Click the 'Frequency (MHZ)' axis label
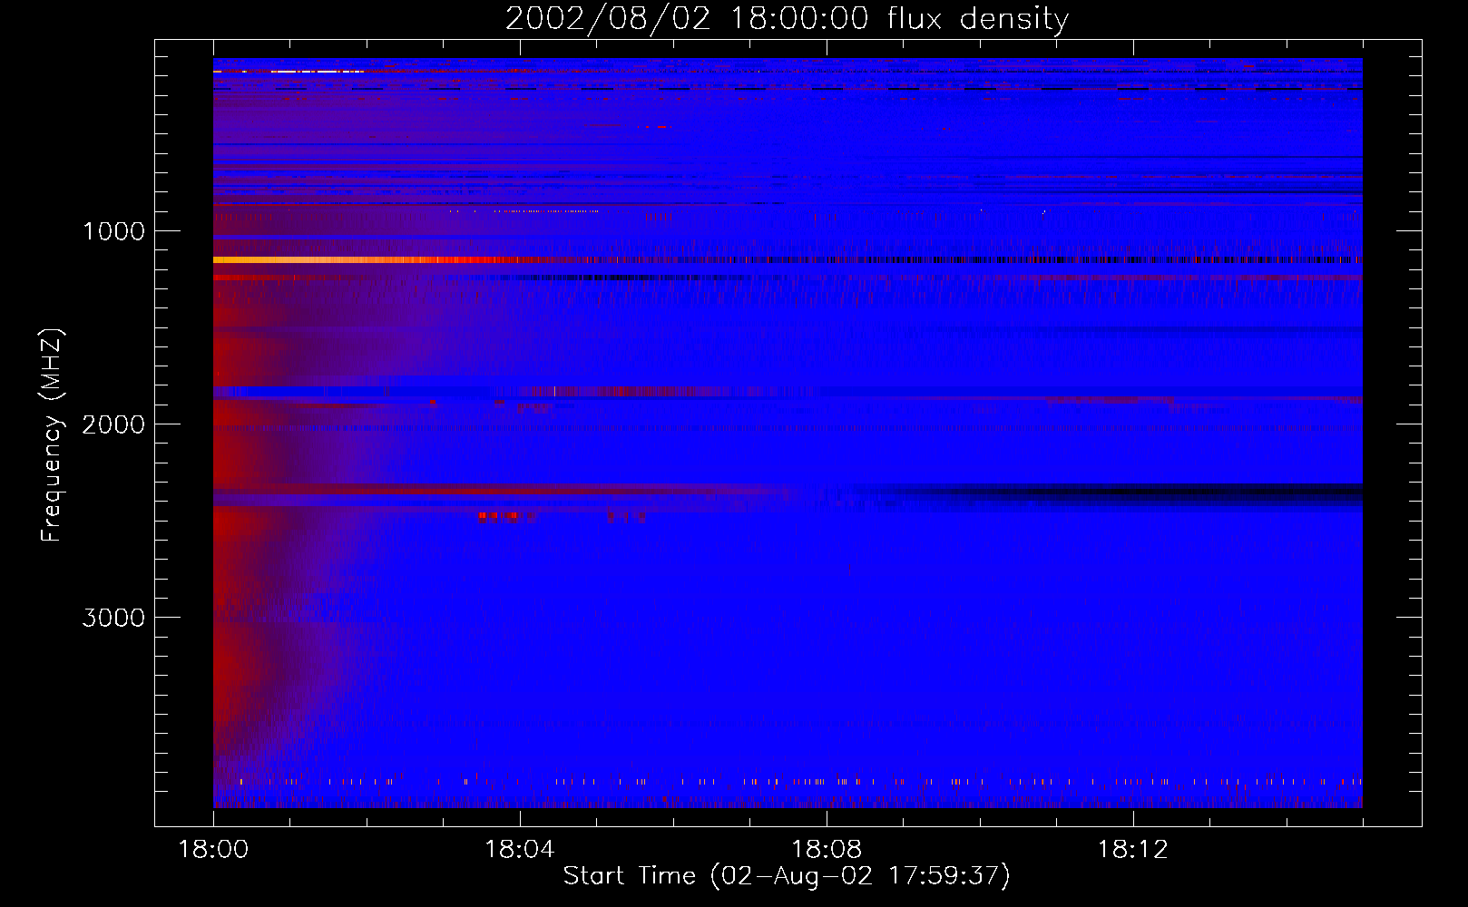The width and height of the screenshot is (1468, 907). click(52, 435)
